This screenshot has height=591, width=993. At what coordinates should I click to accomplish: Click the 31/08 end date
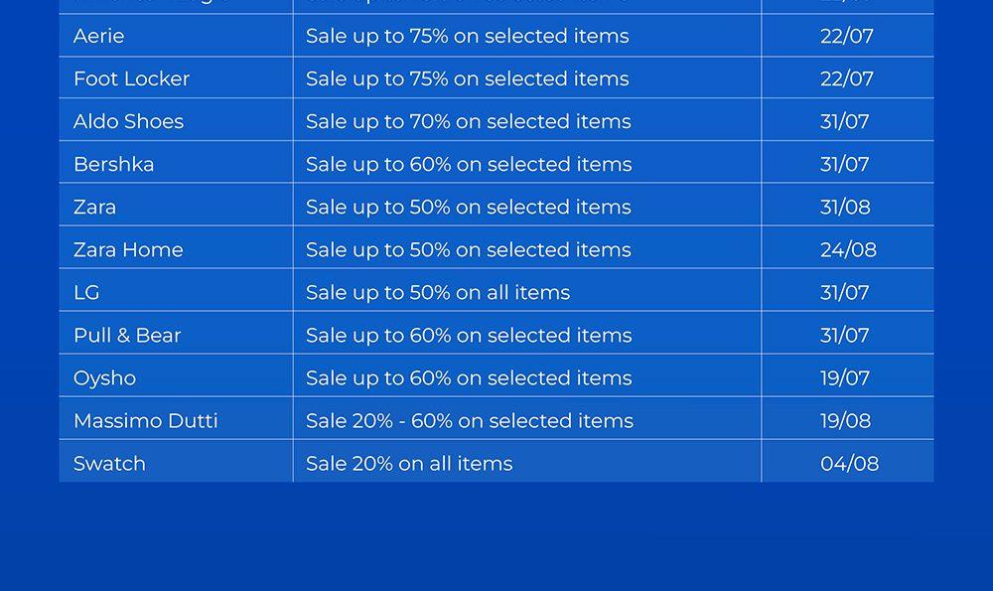pyautogui.click(x=845, y=207)
